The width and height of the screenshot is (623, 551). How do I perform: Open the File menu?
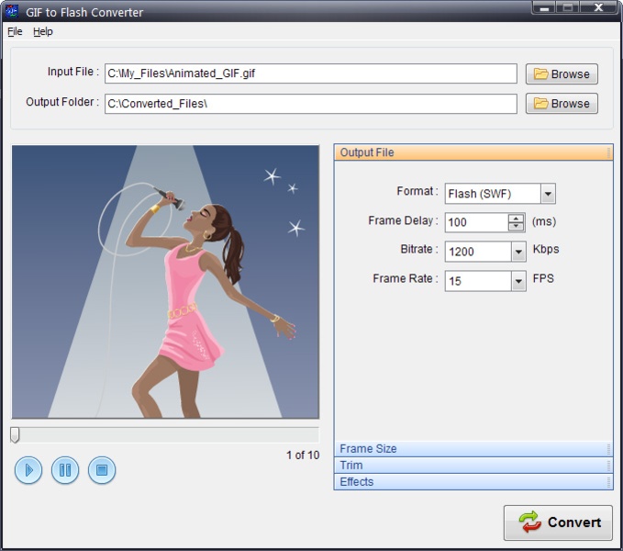[15, 31]
